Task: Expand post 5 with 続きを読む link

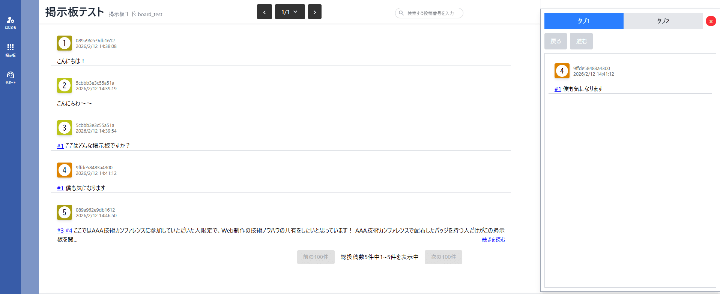Action: (493, 240)
